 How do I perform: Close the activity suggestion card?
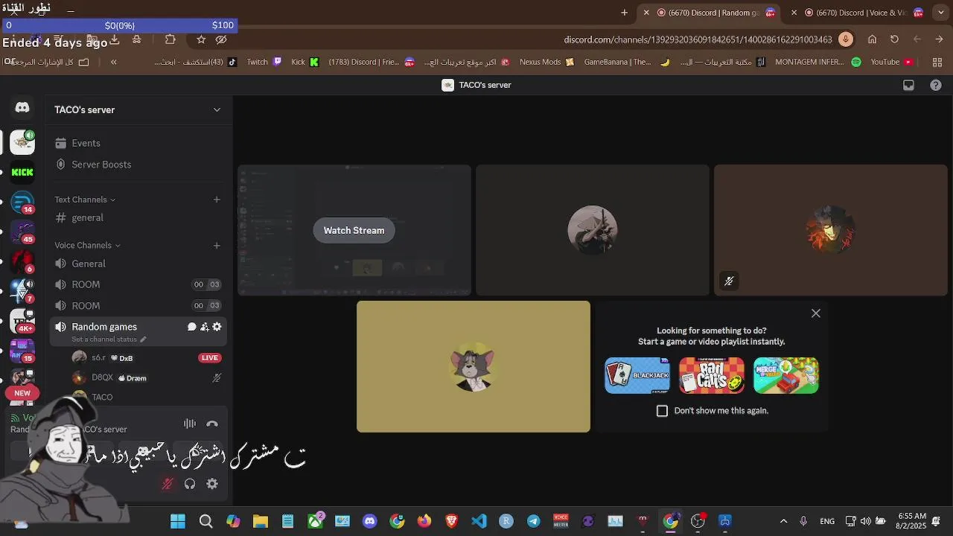point(816,313)
